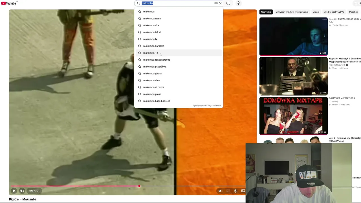Screen dimensions: 361x203
Task: Open "DOMÓWKA MIXTAPE CD.1" title
Action: pyautogui.click(x=342, y=98)
